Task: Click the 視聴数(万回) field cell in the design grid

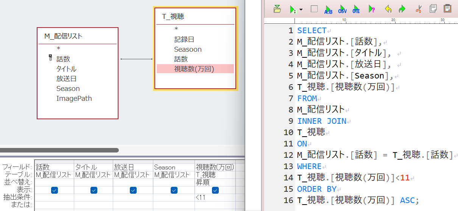Action: [215, 167]
